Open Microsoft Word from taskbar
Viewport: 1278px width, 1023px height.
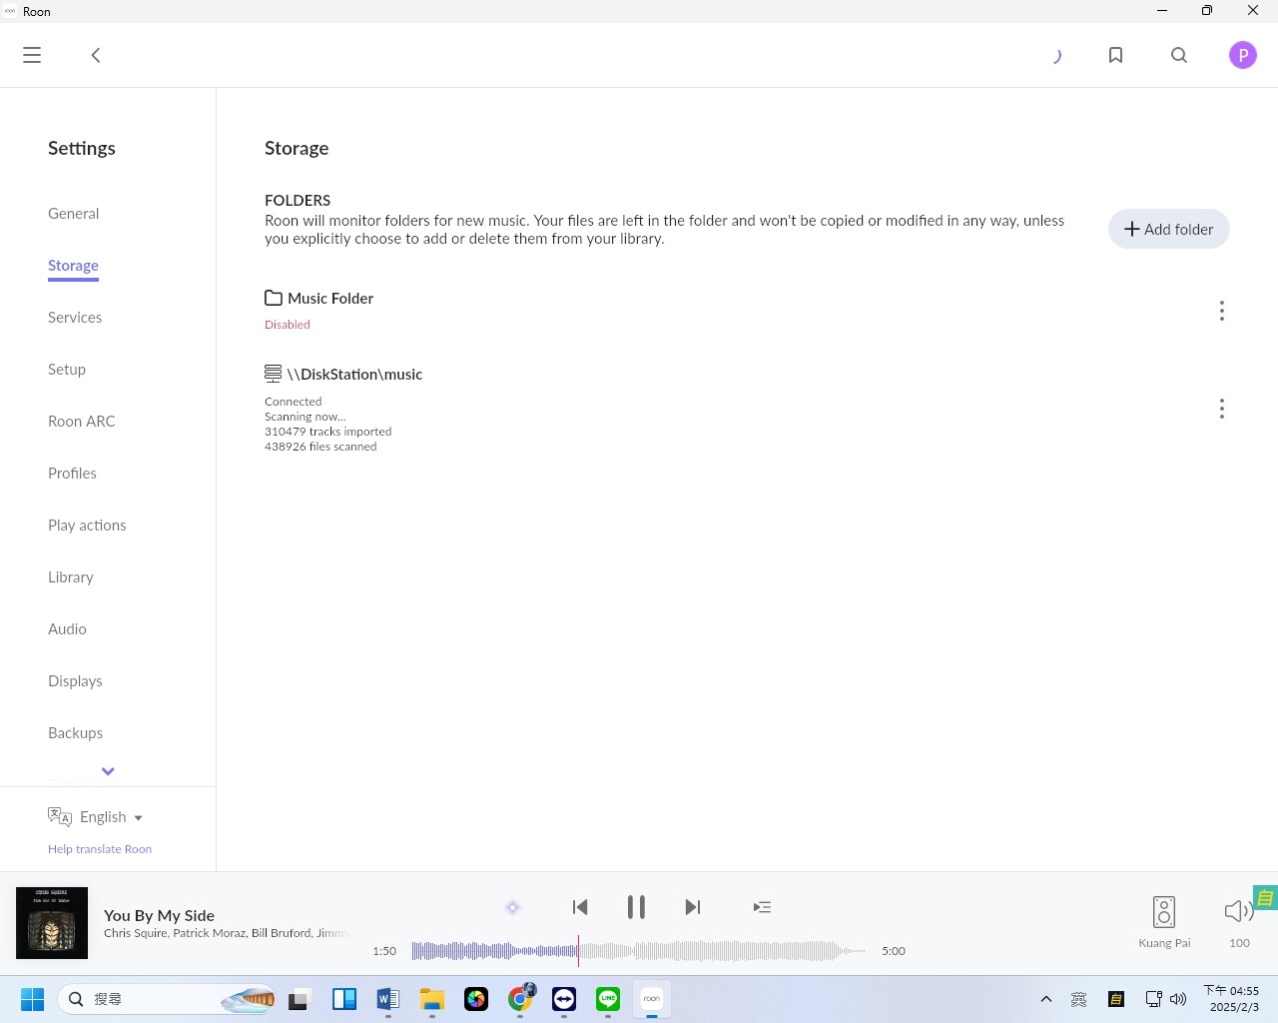(388, 999)
